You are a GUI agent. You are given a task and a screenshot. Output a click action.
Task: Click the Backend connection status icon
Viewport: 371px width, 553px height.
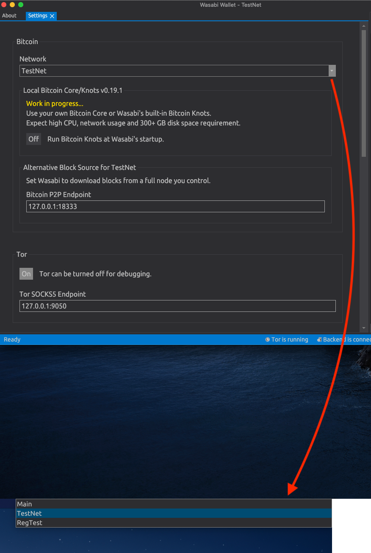(x=319, y=339)
